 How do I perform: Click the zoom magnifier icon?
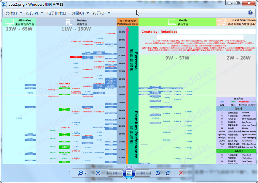(81, 173)
